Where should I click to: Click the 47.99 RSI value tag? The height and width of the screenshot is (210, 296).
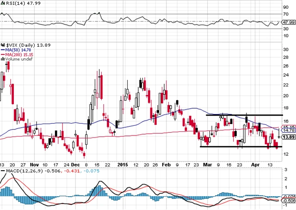(289, 22)
